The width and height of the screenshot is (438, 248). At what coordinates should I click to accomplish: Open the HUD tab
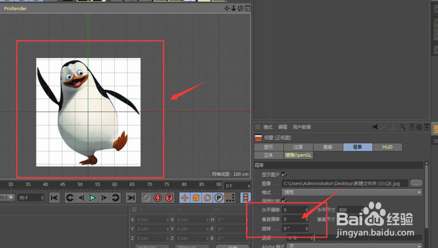387,147
